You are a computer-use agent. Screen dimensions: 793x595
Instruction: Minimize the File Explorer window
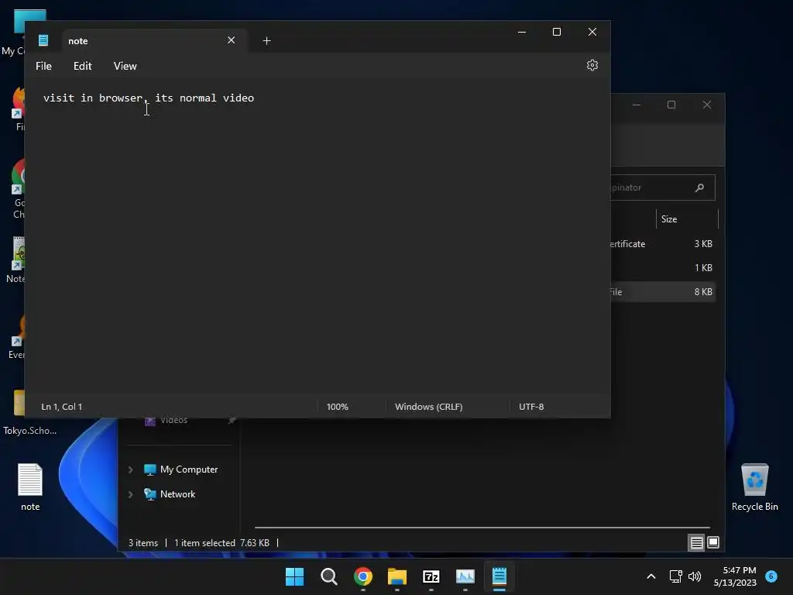[637, 105]
